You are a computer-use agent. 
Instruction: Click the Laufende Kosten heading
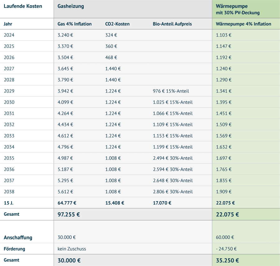coord(23,6)
